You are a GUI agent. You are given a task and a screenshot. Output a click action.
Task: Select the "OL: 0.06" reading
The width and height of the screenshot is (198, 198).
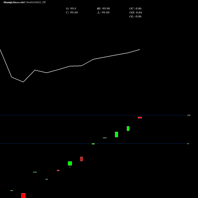[135, 17]
